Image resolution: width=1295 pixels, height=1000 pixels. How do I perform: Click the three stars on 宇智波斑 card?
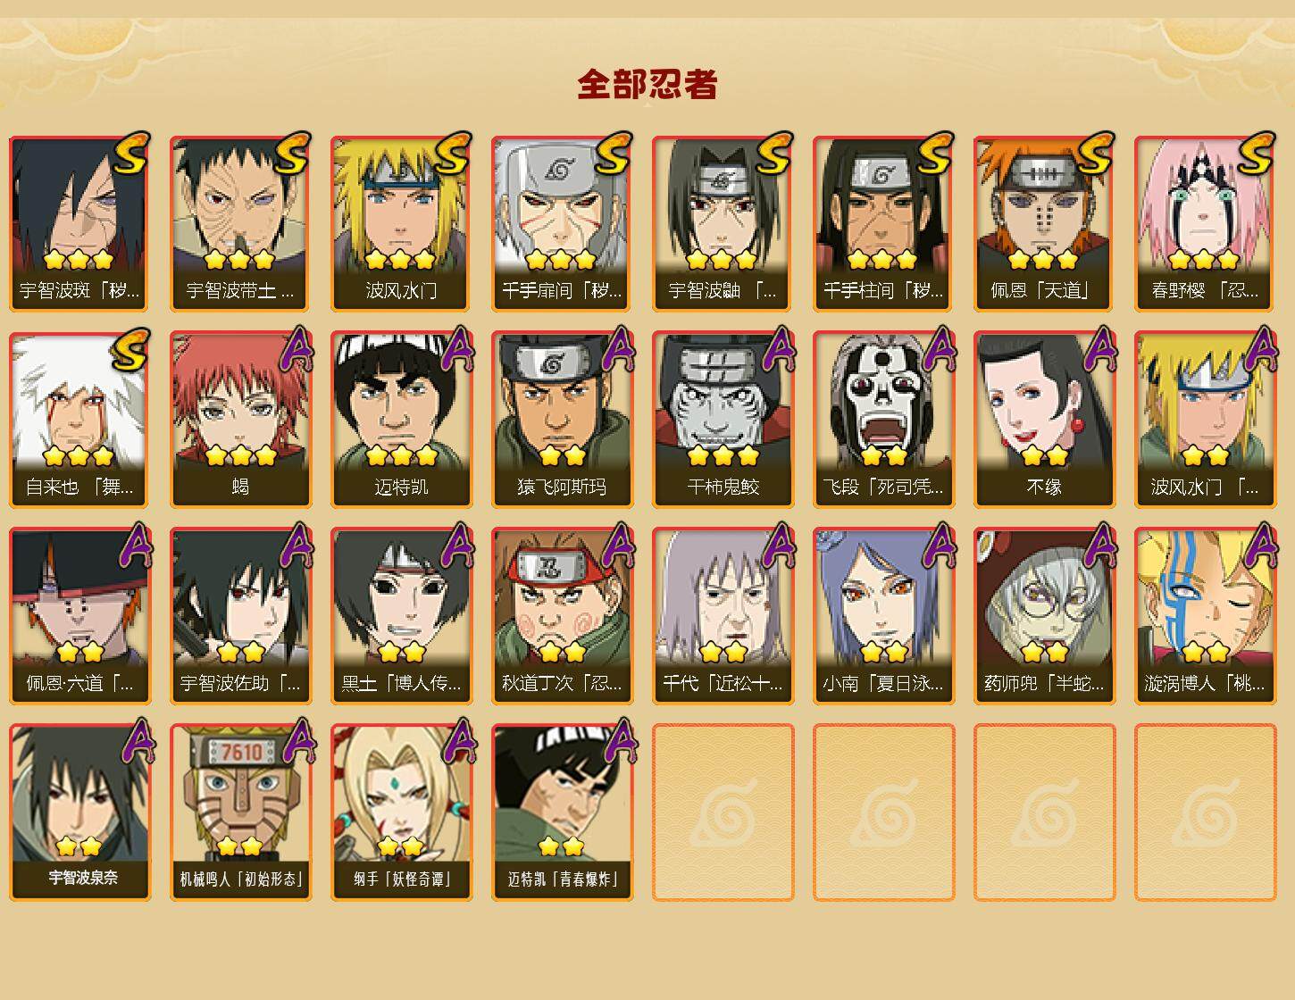tap(79, 260)
